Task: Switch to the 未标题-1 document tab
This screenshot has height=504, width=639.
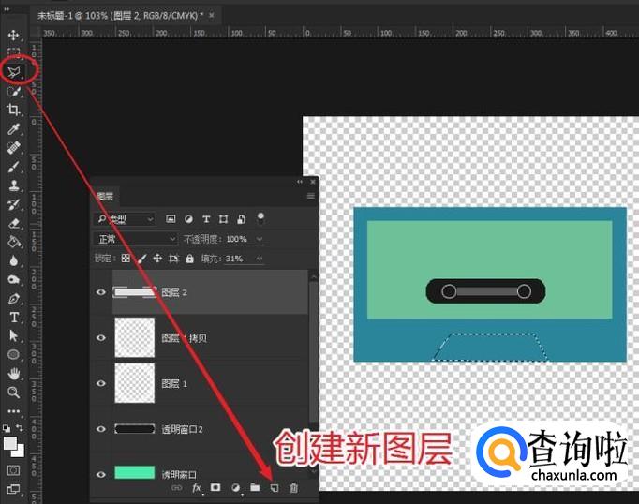Action: pyautogui.click(x=120, y=16)
